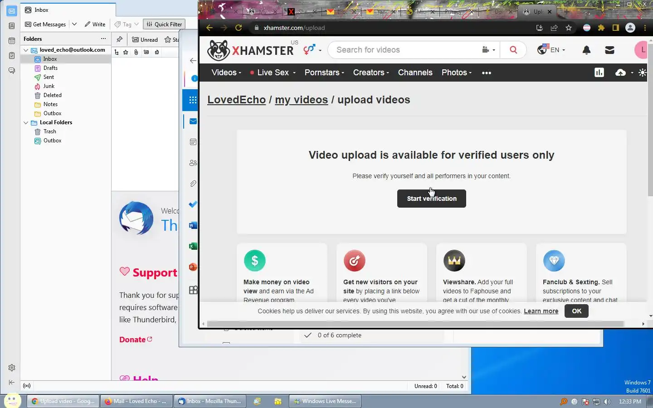Click back arrow in Outlook mail window
This screenshot has width=653, height=408.
pyautogui.click(x=193, y=60)
